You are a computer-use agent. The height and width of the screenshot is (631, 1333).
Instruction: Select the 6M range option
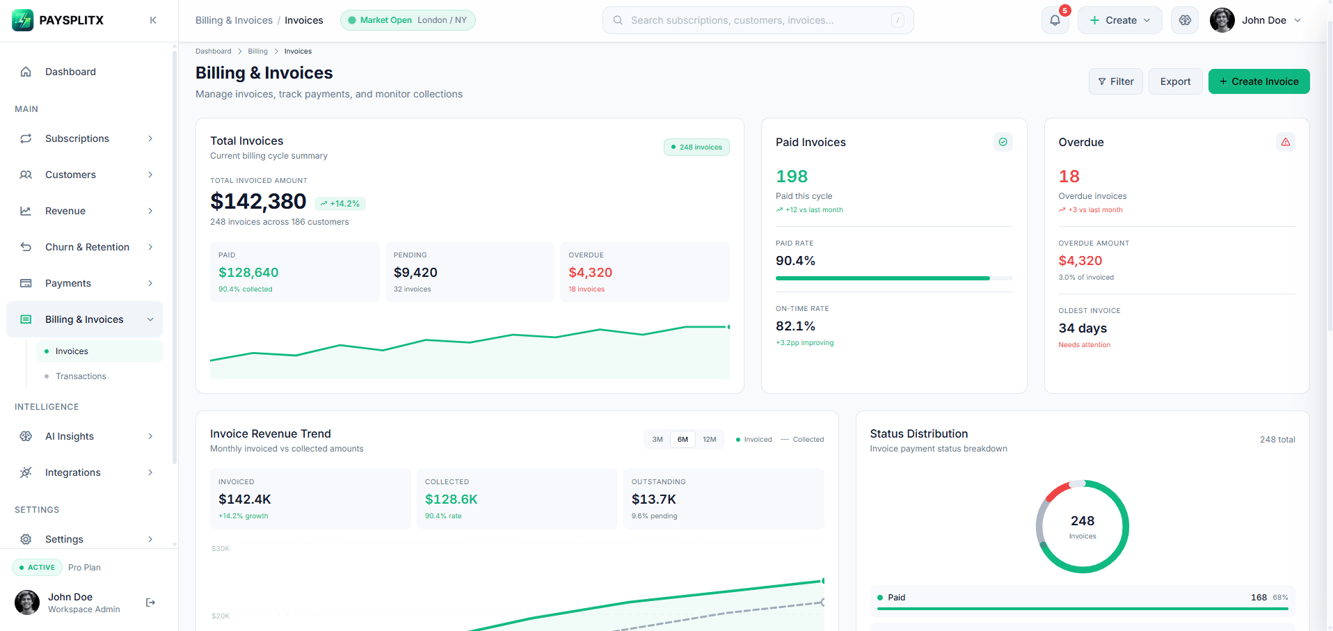point(683,439)
